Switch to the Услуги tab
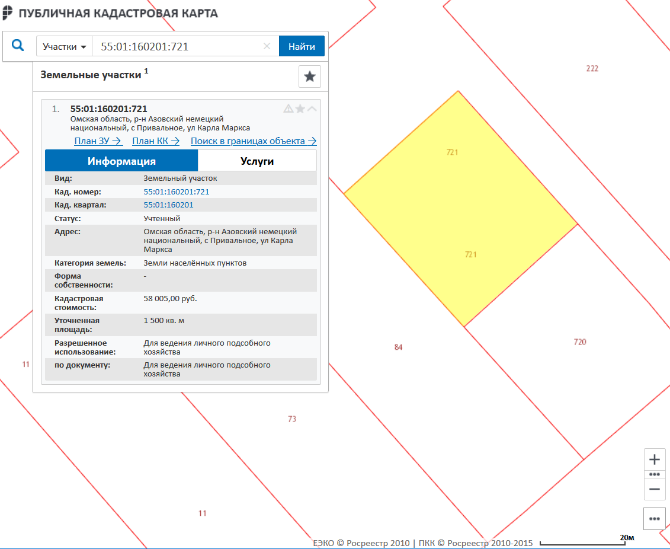670x549 pixels. pyautogui.click(x=257, y=161)
